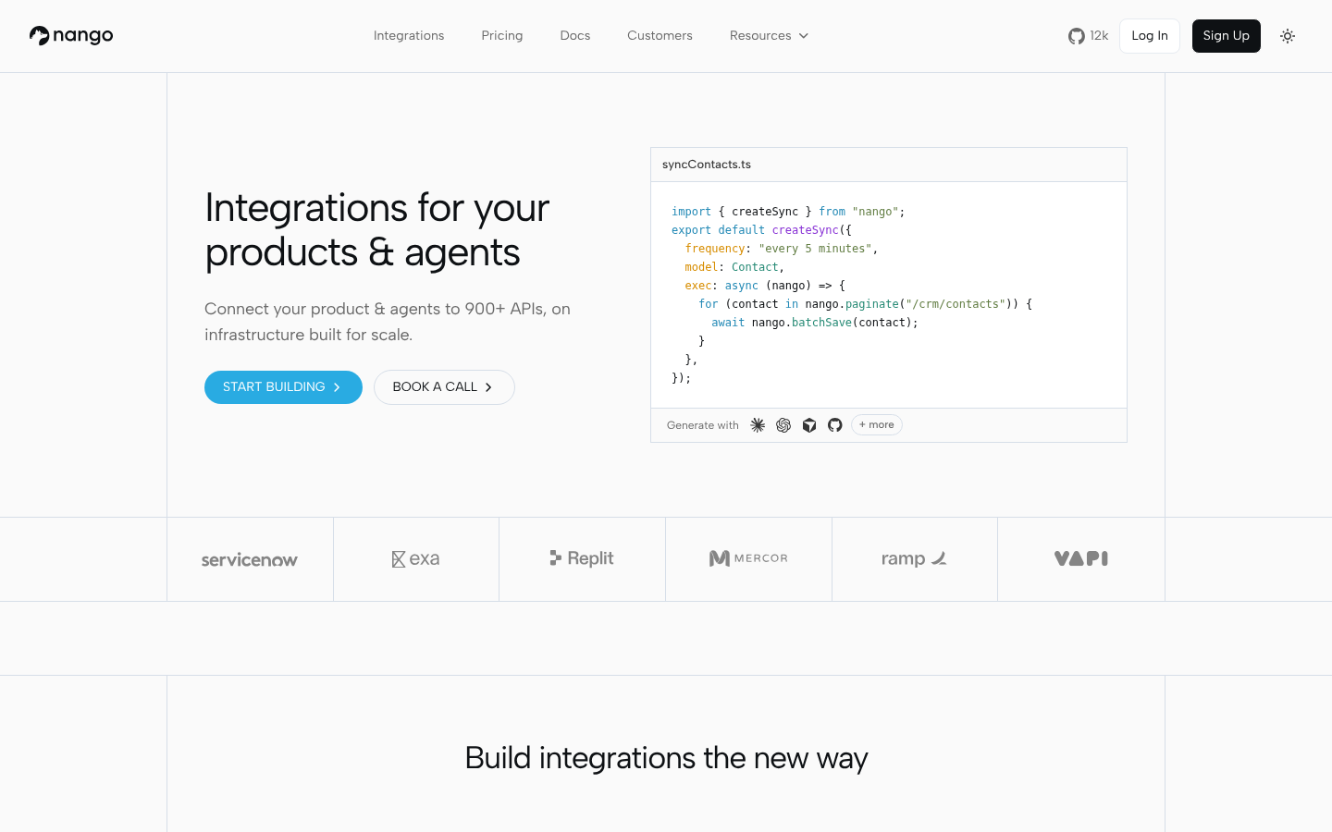Select the GitHub icon under Generate with
Viewport: 1332px width, 832px height.
(x=835, y=425)
